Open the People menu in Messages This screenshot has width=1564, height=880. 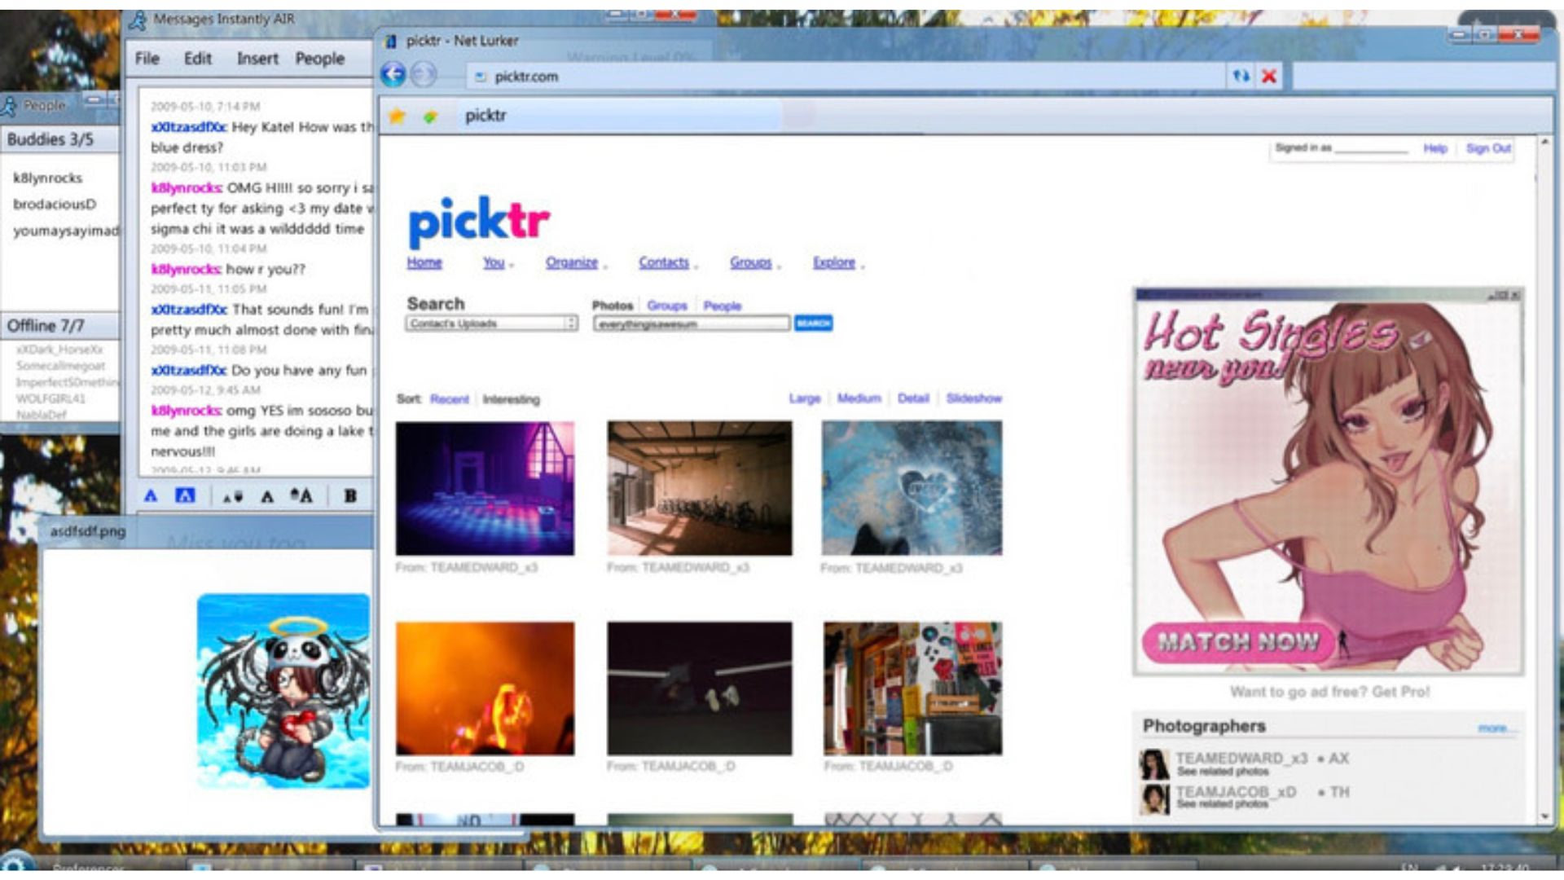pos(319,59)
